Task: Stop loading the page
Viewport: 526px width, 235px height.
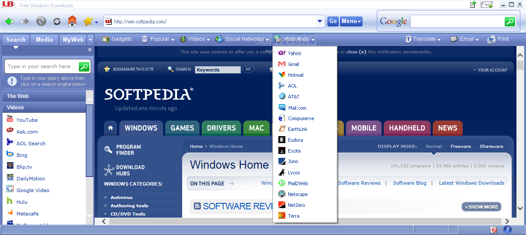Action: pos(41,21)
